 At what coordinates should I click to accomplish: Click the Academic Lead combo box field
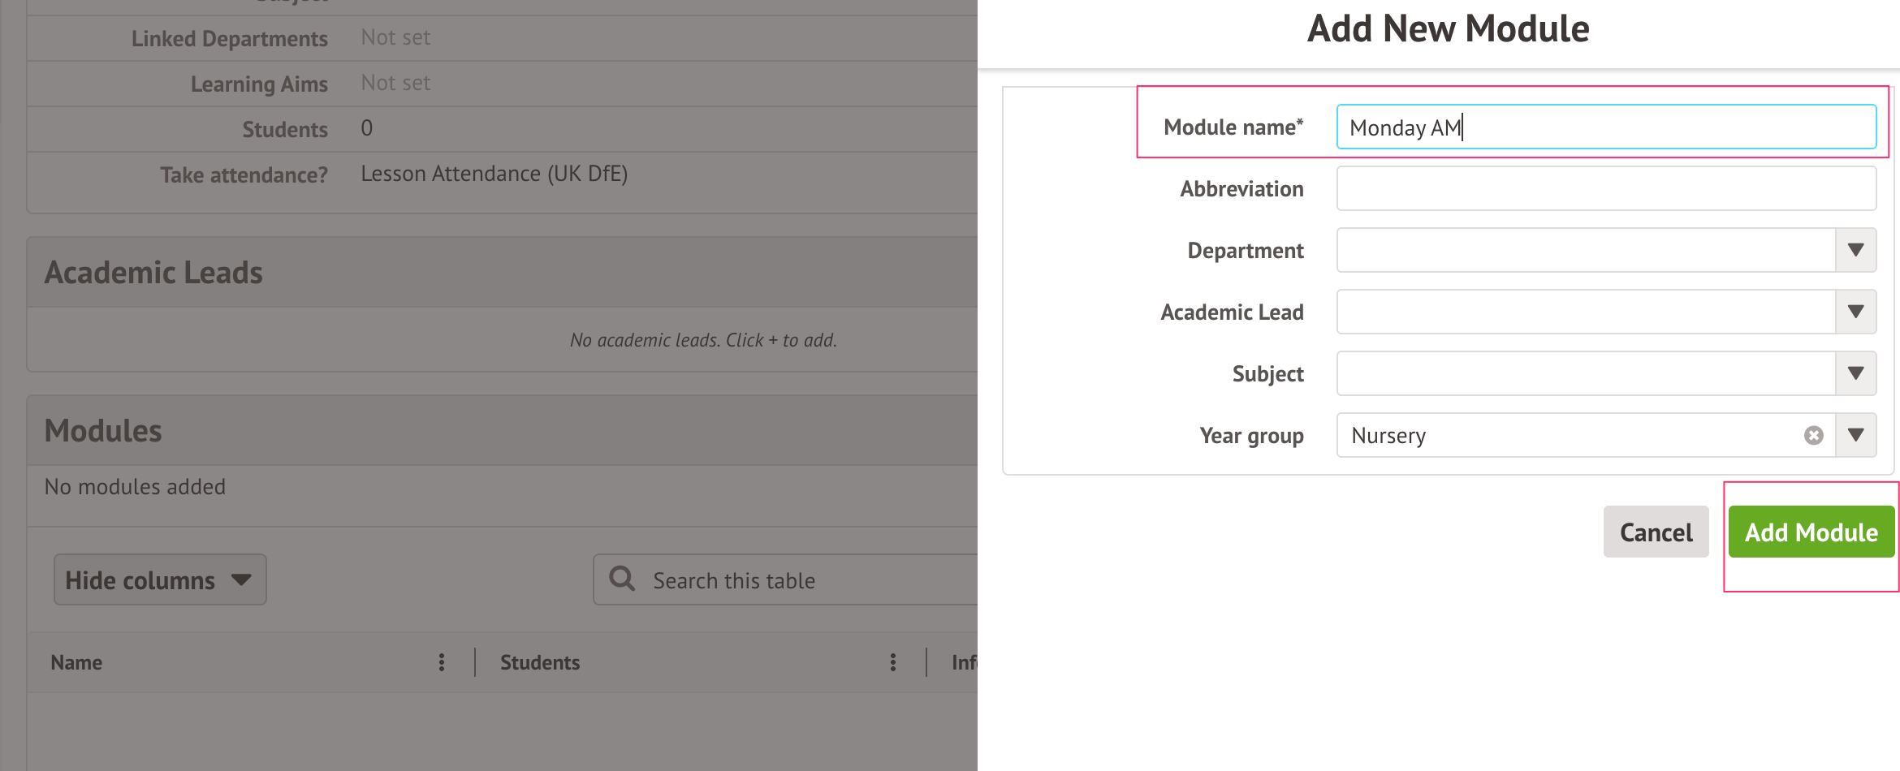click(1585, 312)
